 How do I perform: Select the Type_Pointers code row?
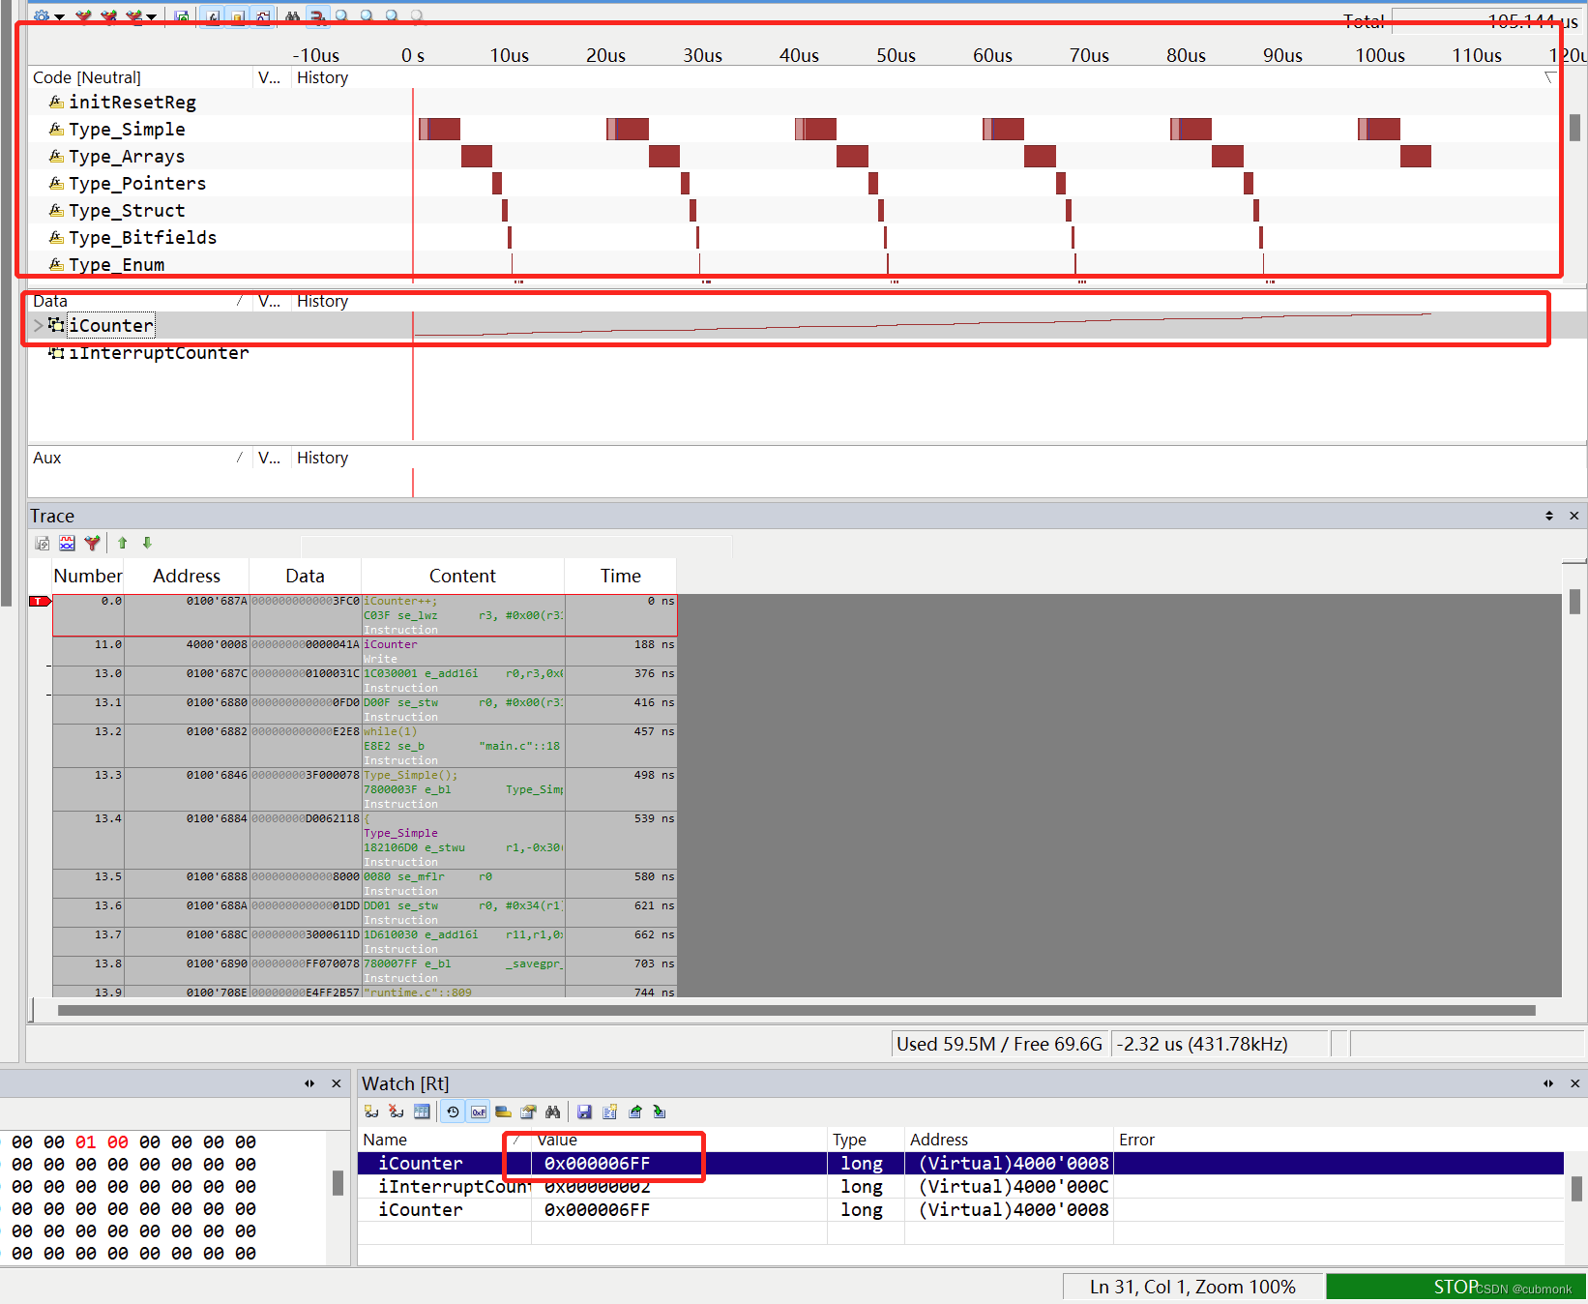137,184
